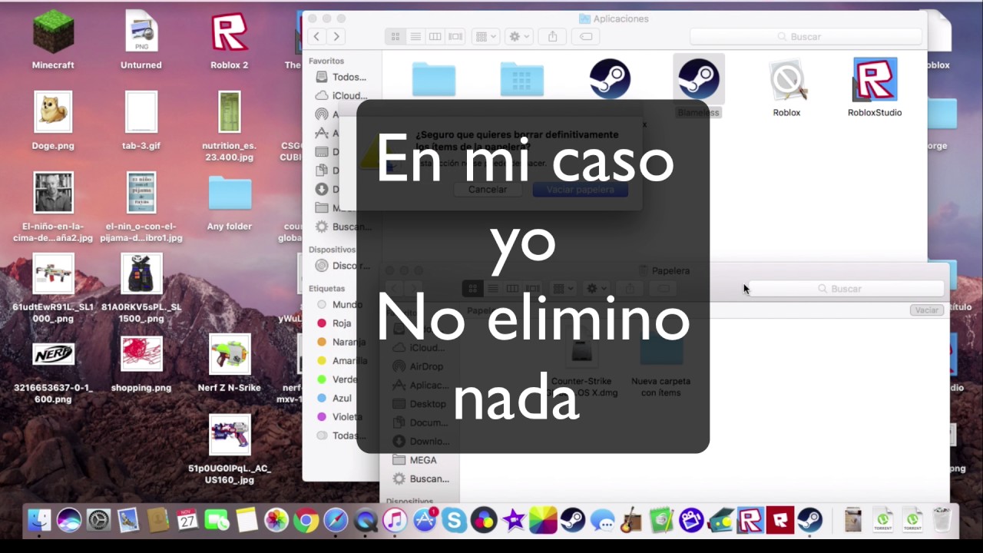
Task: Open the Minecraft desktop icon
Action: [53, 41]
